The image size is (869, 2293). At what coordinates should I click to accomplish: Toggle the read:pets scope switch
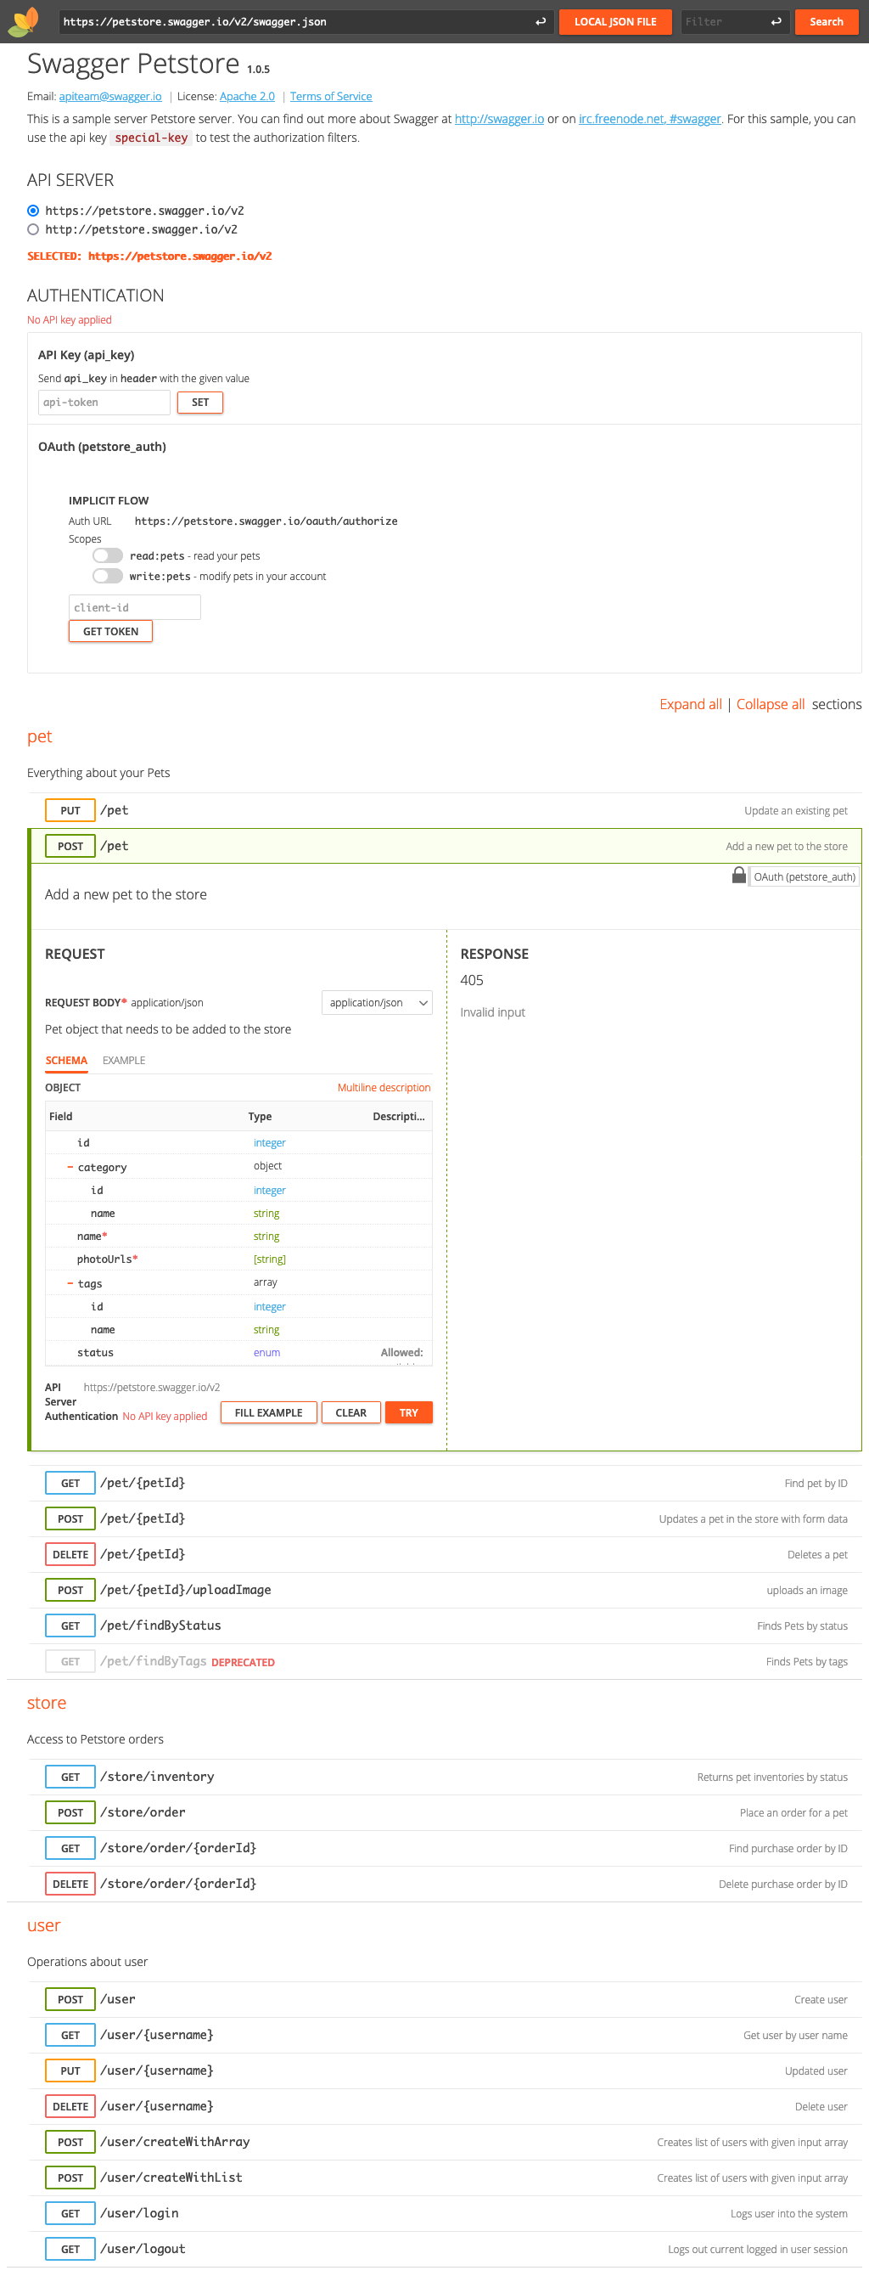(x=108, y=555)
